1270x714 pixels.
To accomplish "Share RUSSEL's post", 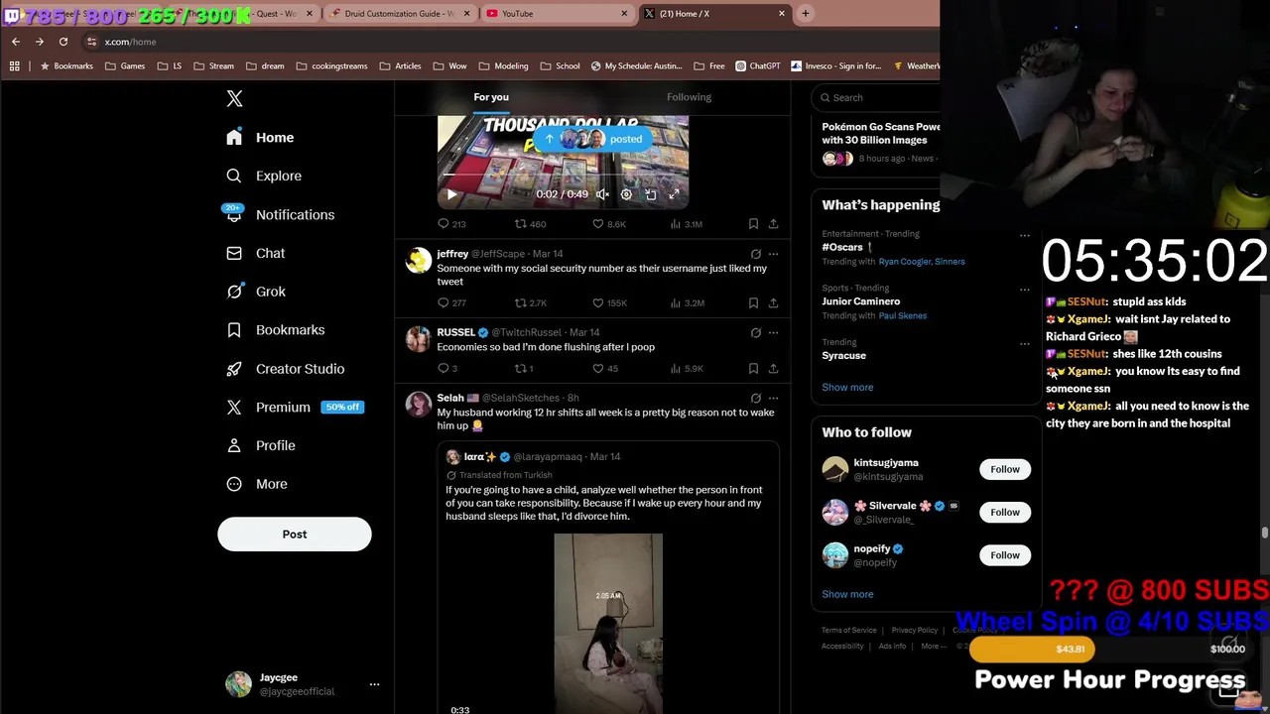I will click(x=773, y=368).
